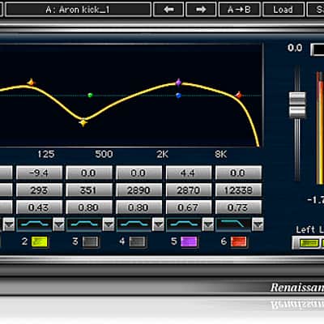Viewport: 324px width, 324px height.
Task: Click the undo left arrow button
Action: [169, 10]
